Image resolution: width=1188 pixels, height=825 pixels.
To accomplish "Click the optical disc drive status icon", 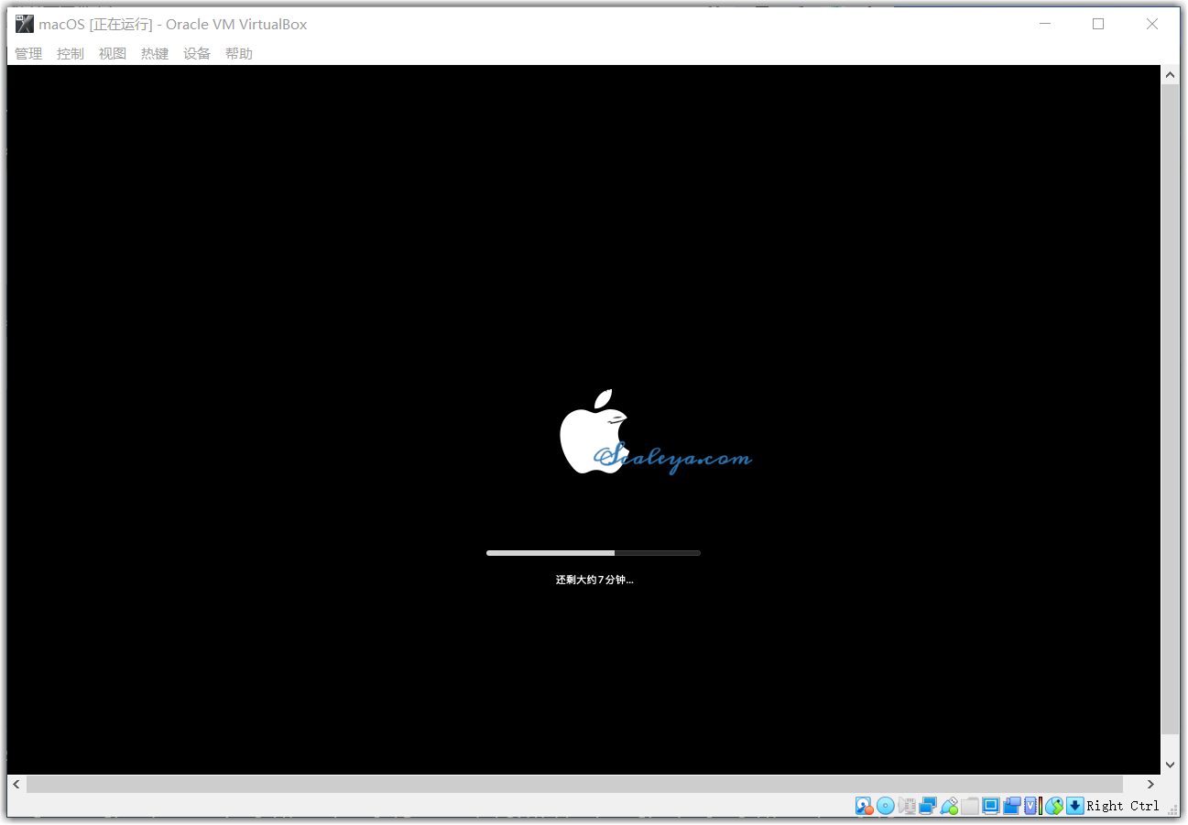I will pyautogui.click(x=885, y=806).
